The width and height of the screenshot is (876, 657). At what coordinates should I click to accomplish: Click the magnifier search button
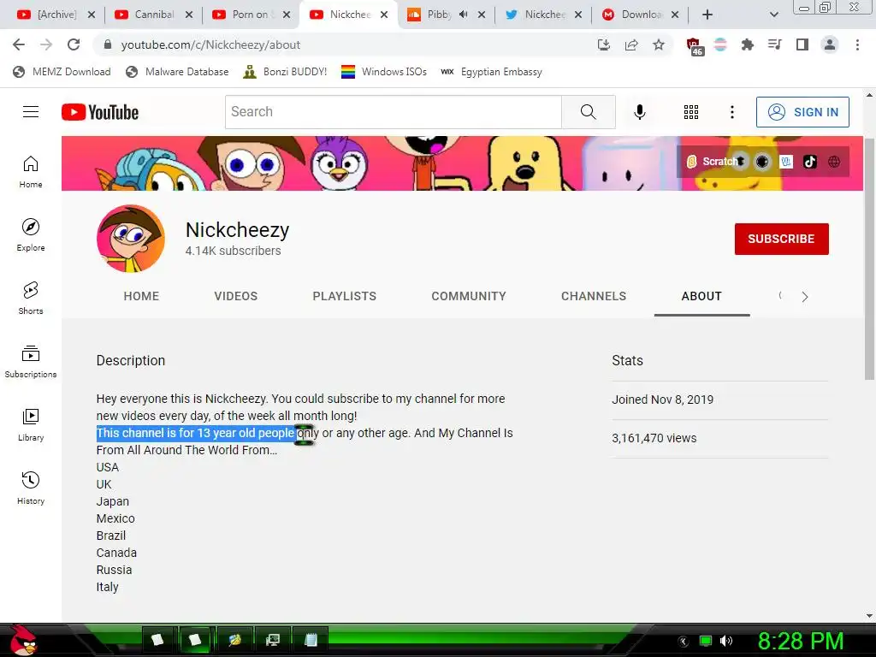(x=589, y=112)
